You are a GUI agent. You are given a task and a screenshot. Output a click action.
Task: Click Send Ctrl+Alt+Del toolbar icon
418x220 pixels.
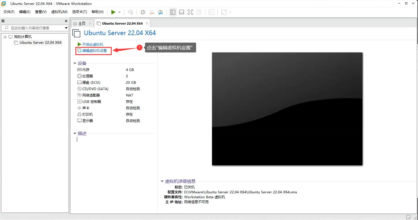[x=131, y=12]
